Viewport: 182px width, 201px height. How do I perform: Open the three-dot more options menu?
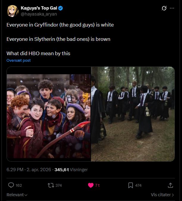[172, 8]
